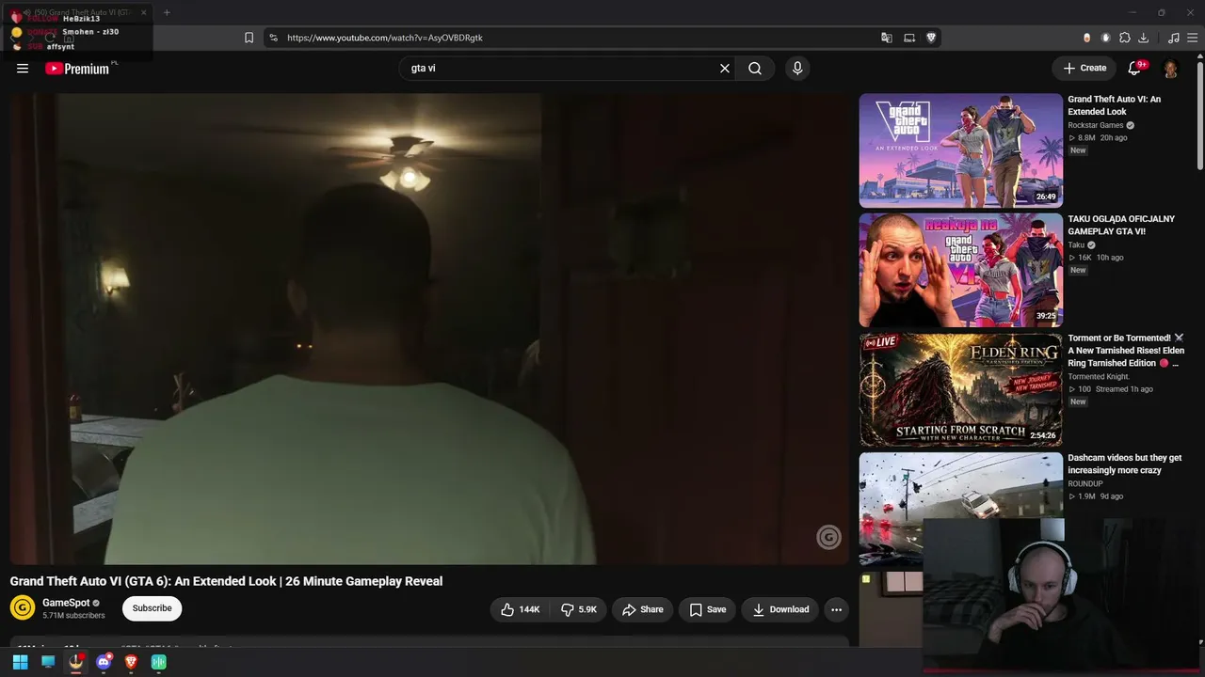The width and height of the screenshot is (1205, 677).
Task: Click the install/cast screen icon in address bar
Action: [909, 38]
